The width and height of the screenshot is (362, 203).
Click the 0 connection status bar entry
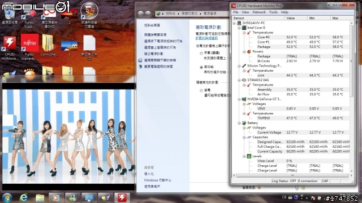[x=308, y=181]
